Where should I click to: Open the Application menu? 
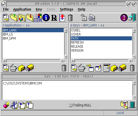pyautogui.click(x=22, y=9)
